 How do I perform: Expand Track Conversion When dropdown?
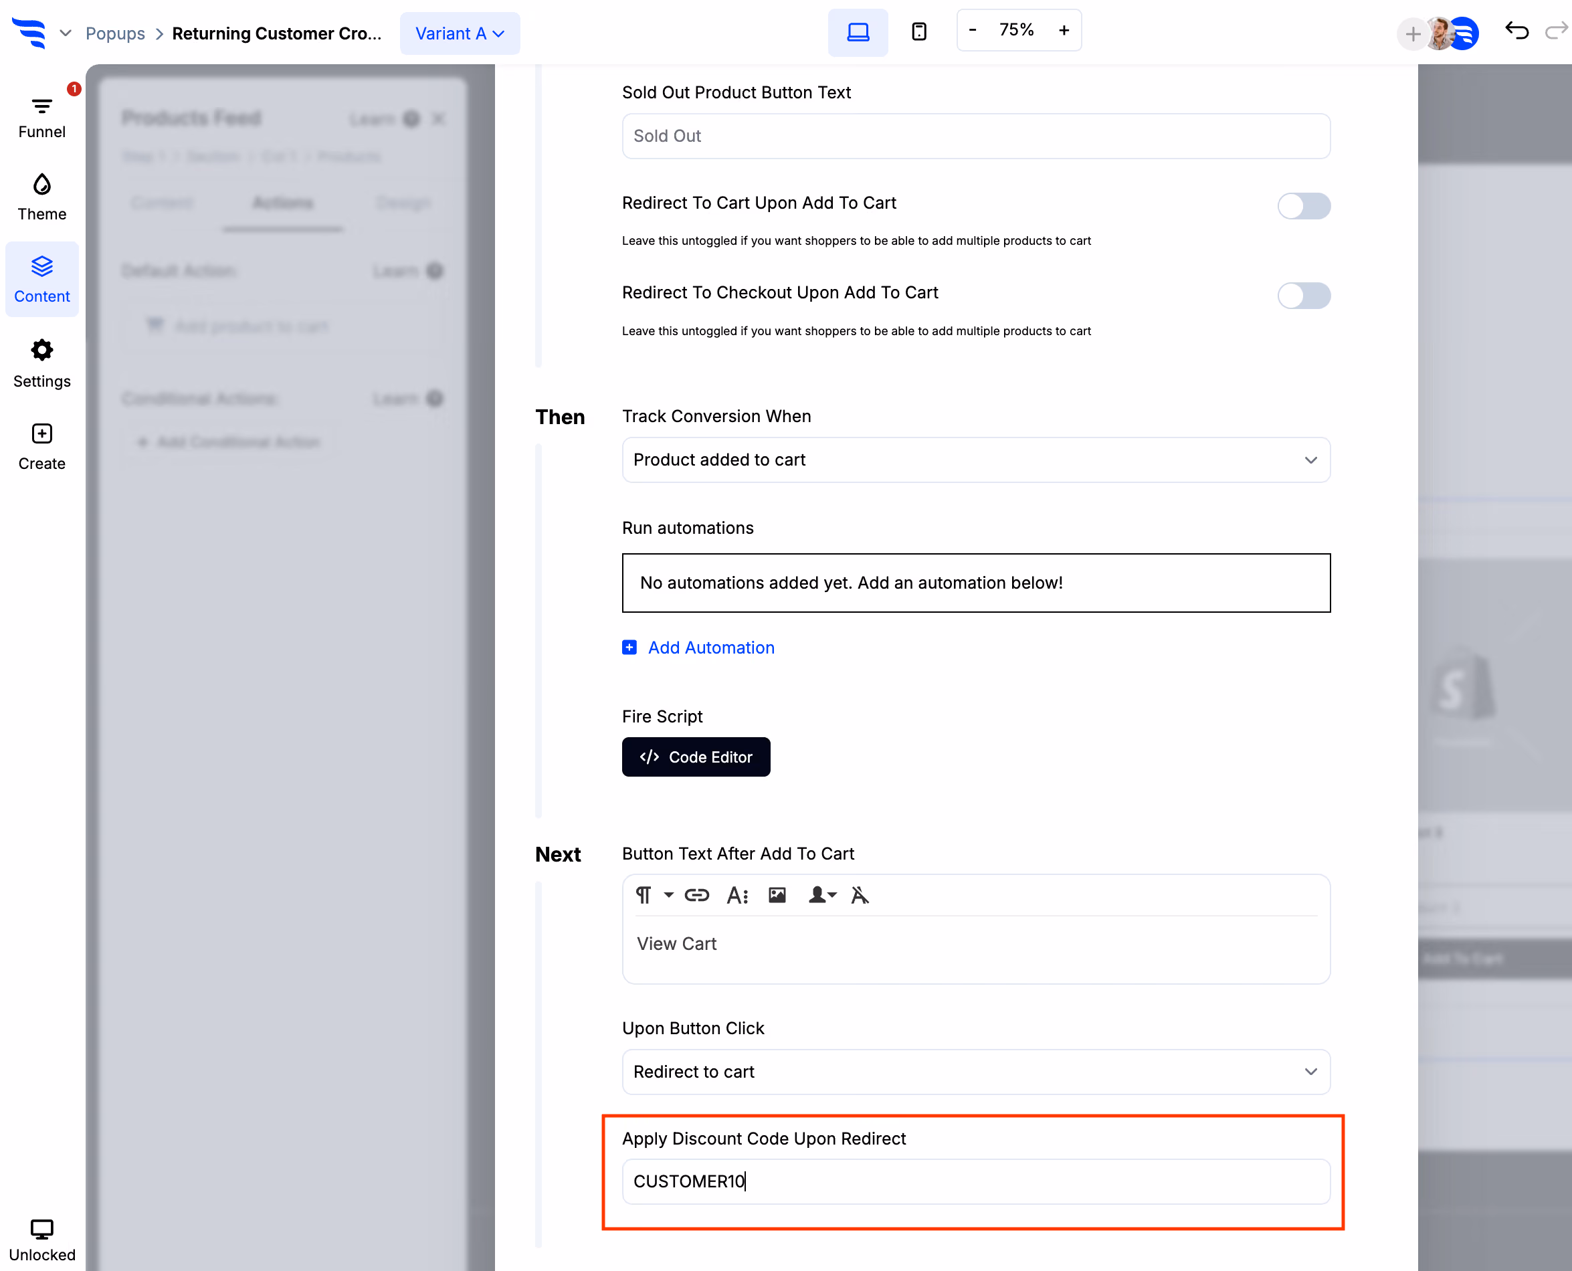[x=975, y=460]
